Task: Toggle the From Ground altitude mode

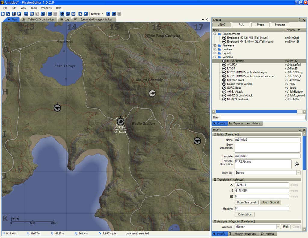Action: tap(270, 203)
